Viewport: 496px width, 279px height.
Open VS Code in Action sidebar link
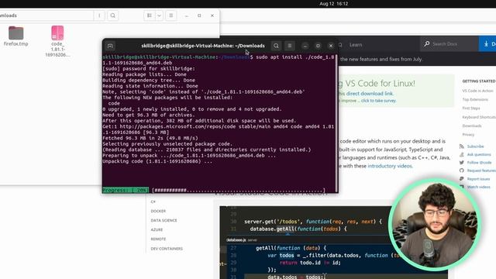tap(477, 91)
